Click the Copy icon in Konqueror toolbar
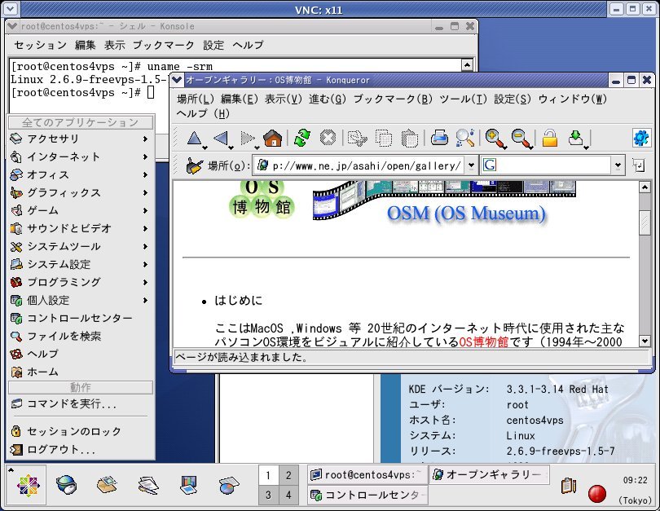The width and height of the screenshot is (660, 511). (x=383, y=138)
